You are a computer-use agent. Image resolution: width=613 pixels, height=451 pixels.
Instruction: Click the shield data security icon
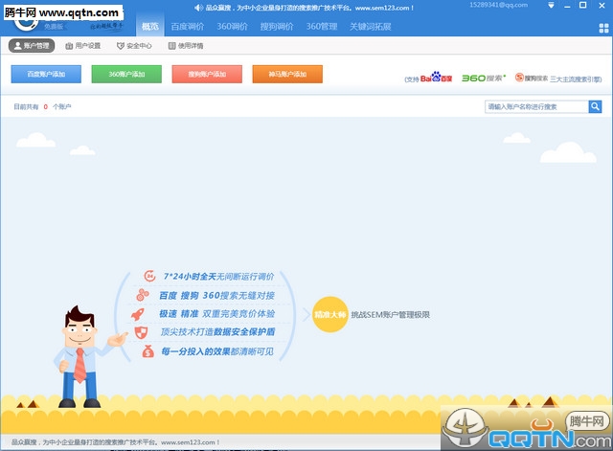click(142, 332)
